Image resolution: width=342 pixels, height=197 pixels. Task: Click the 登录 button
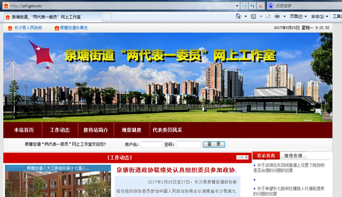coord(214,144)
